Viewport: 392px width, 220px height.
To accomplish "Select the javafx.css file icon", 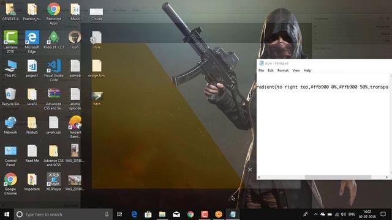I will [53, 125].
